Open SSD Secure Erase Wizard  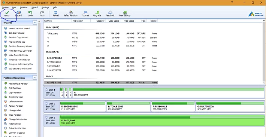pyautogui.click(x=20, y=68)
